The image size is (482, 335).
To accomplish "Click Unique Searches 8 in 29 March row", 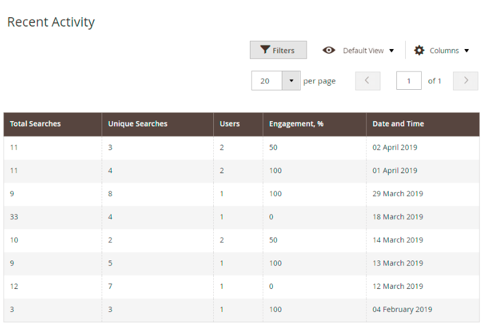I will point(110,194).
